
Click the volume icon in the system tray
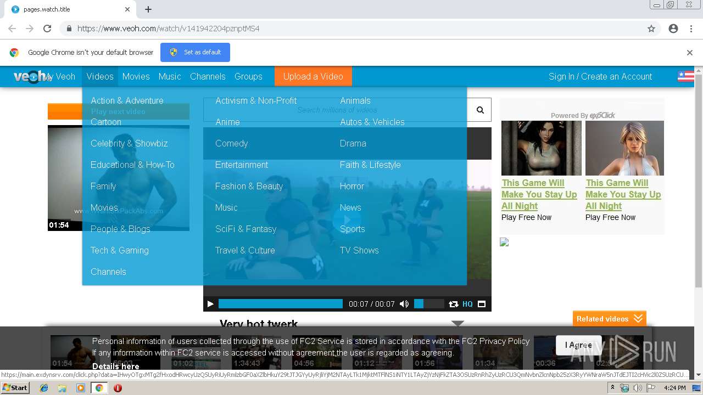pos(638,388)
